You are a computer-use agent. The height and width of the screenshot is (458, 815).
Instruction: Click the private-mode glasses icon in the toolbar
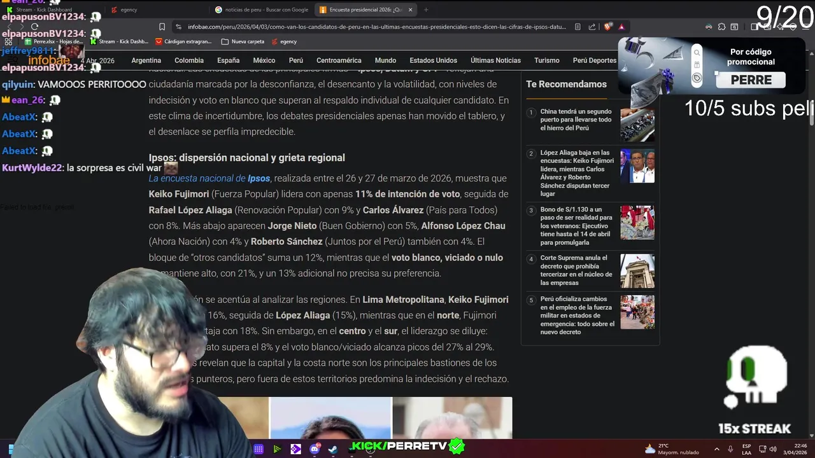(709, 27)
